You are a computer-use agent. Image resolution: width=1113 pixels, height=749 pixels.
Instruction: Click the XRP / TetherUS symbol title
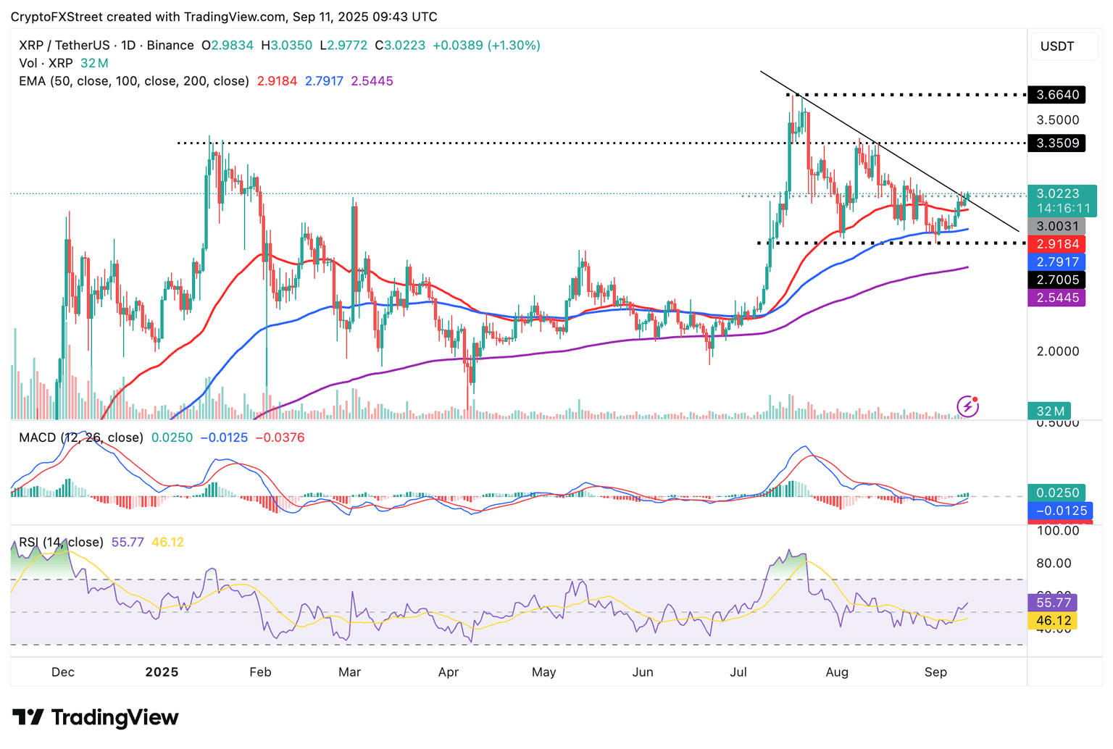(66, 45)
